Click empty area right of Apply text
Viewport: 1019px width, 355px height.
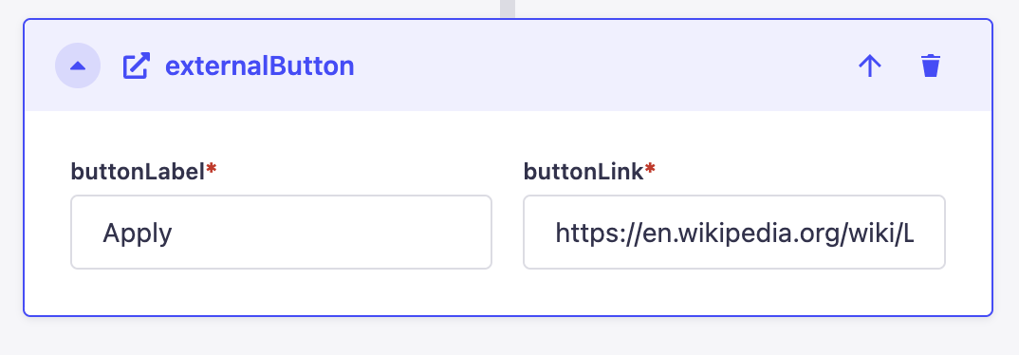[331, 233]
